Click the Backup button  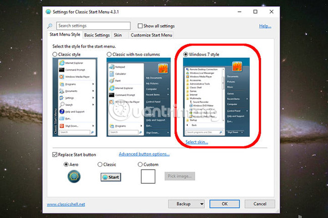(x=184, y=204)
